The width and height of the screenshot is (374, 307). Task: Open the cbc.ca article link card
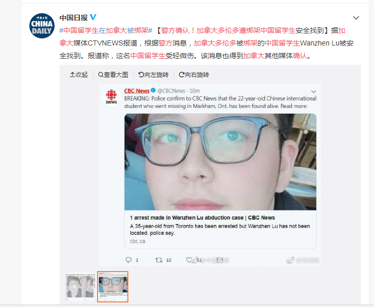point(220,229)
